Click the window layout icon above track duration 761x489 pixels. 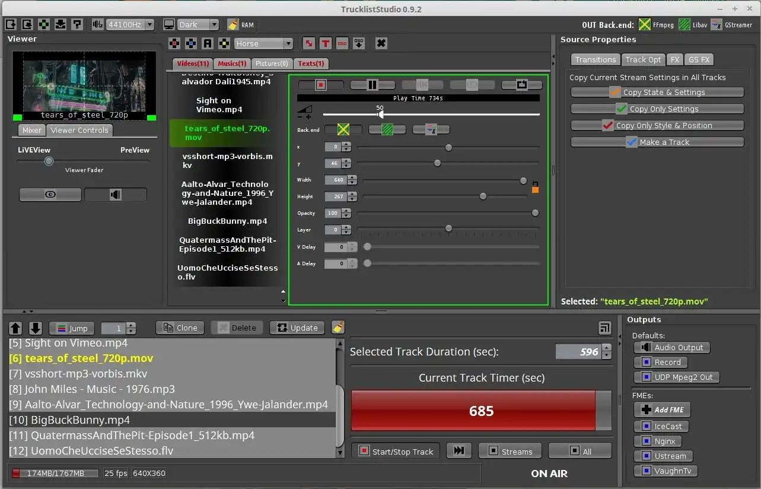[x=604, y=328]
